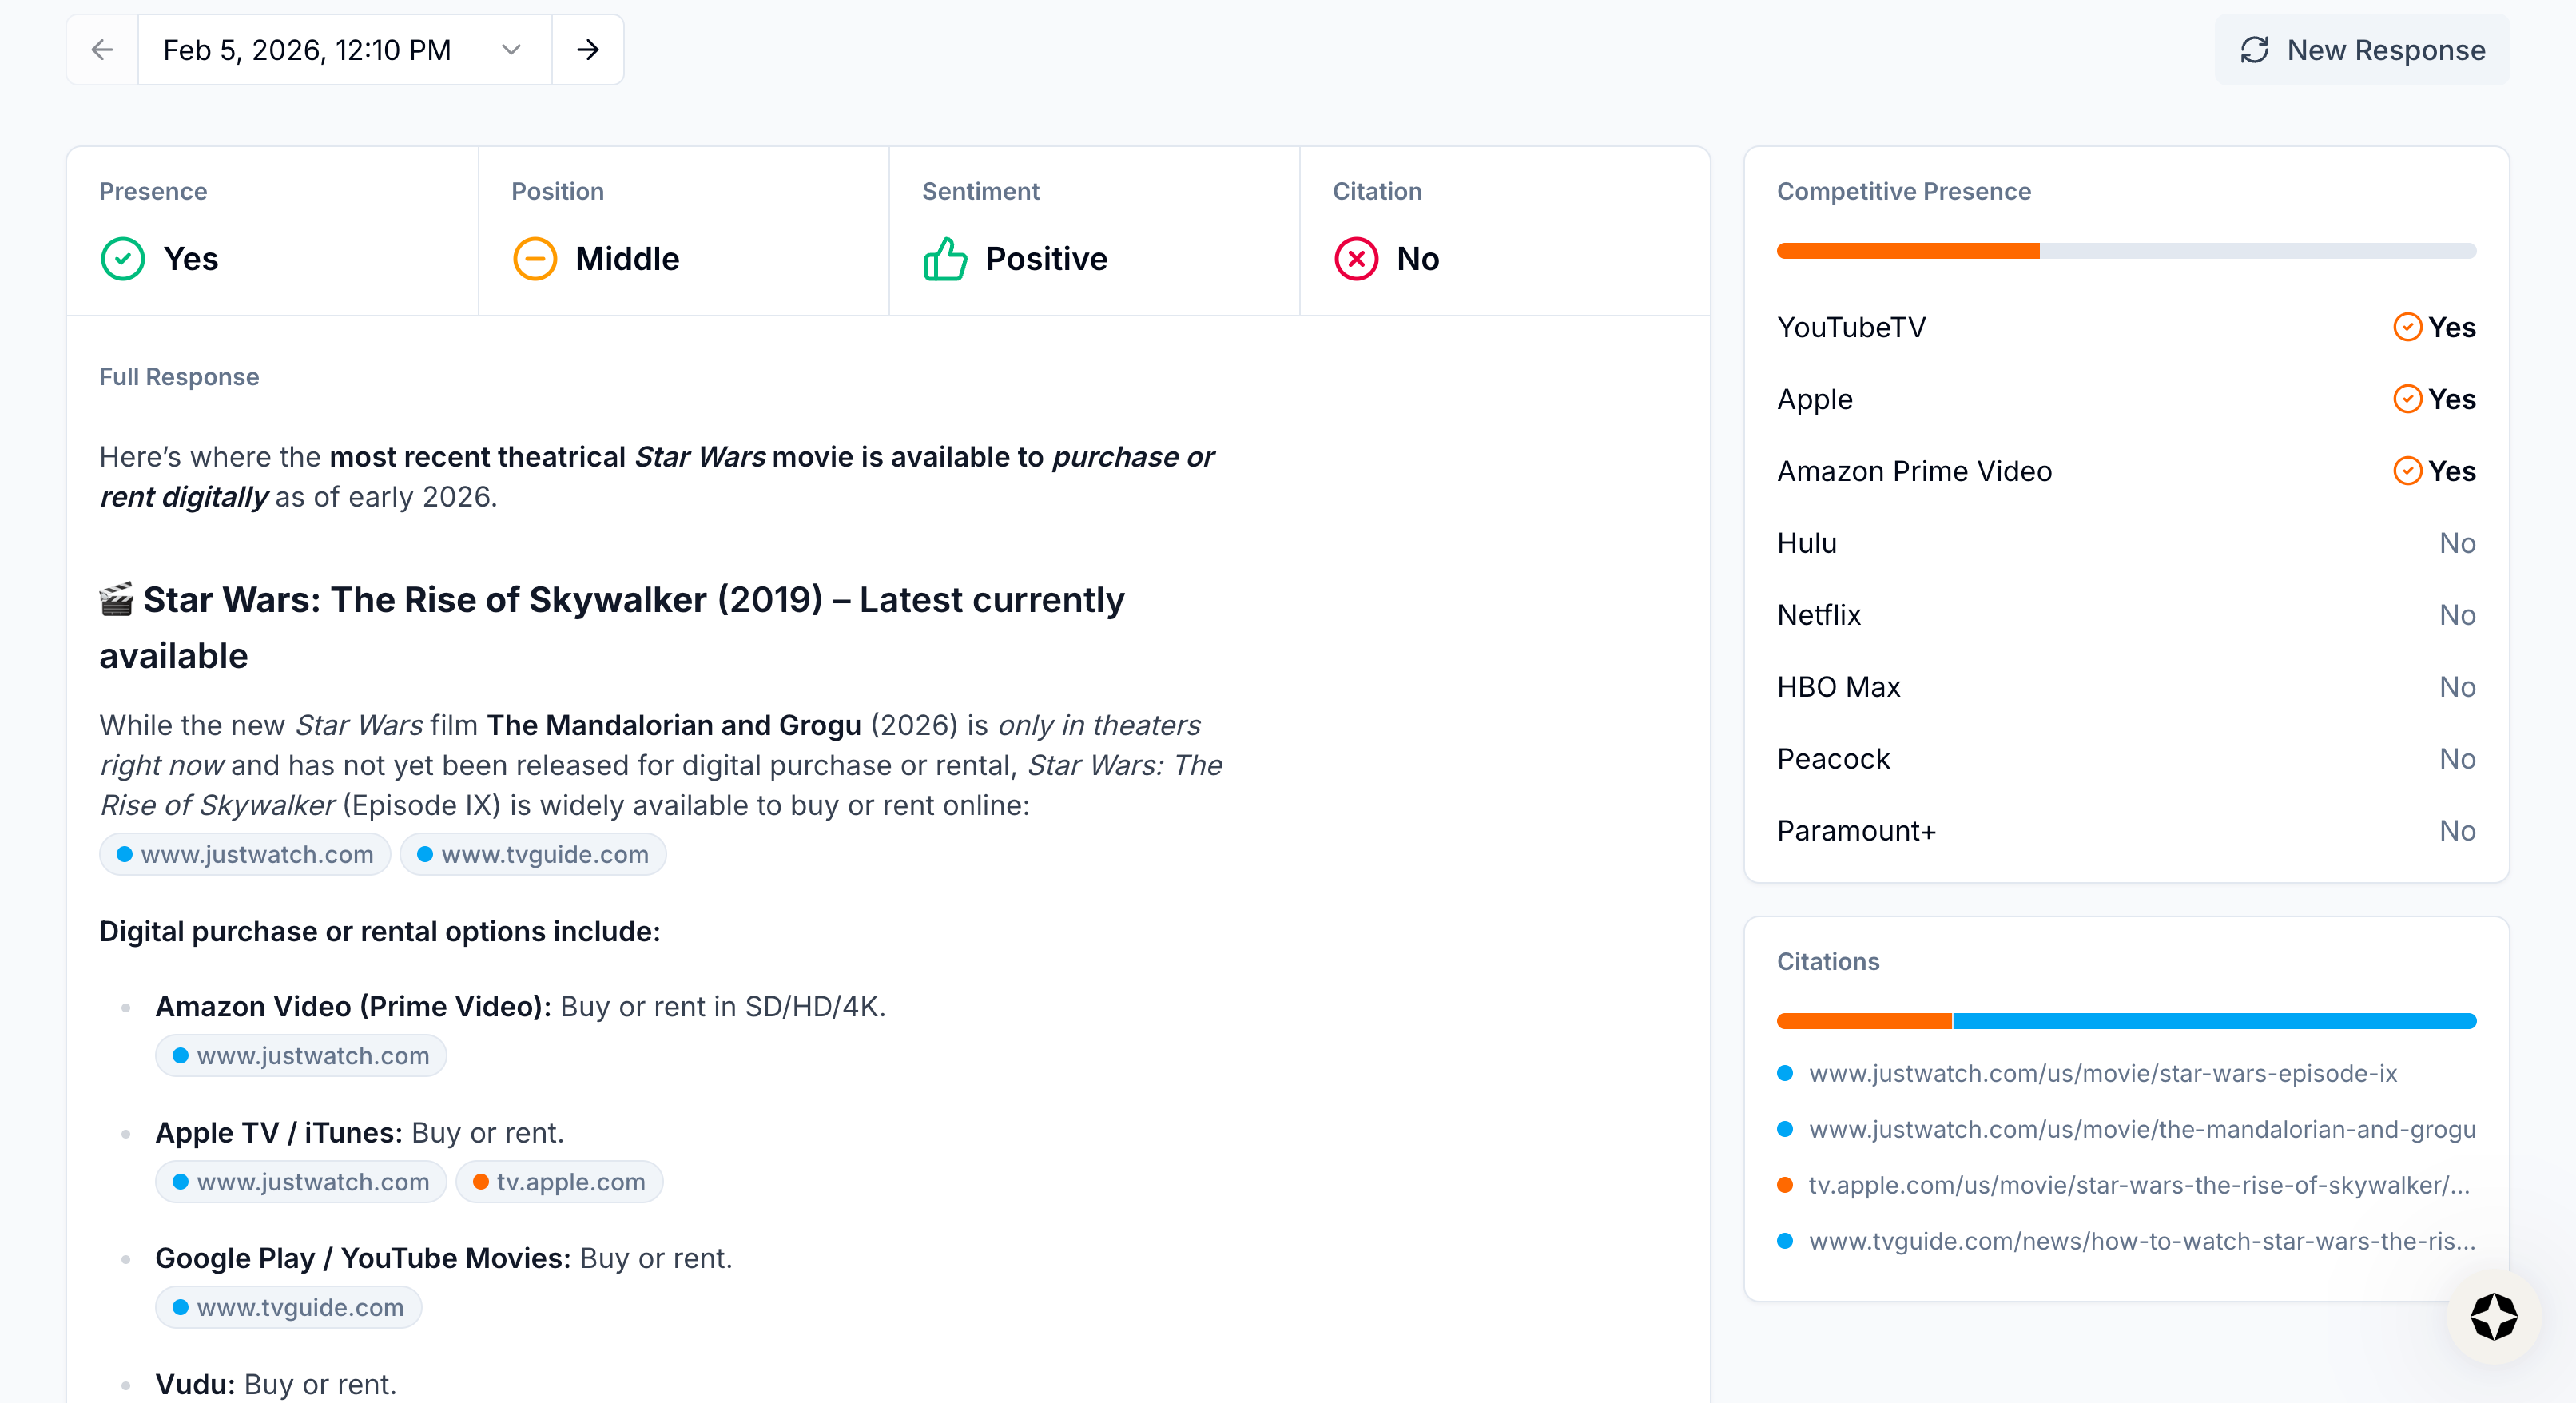This screenshot has width=2576, height=1403.
Task: Go to the previous response with the left arrow
Action: coord(102,49)
